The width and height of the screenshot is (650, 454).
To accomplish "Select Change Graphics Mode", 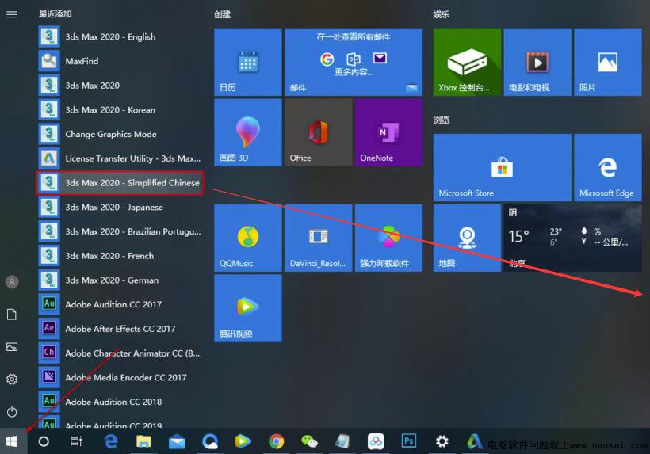I will pos(120,134).
